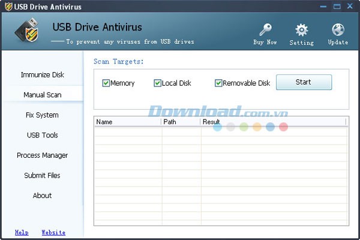Start the manual scan

point(304,82)
